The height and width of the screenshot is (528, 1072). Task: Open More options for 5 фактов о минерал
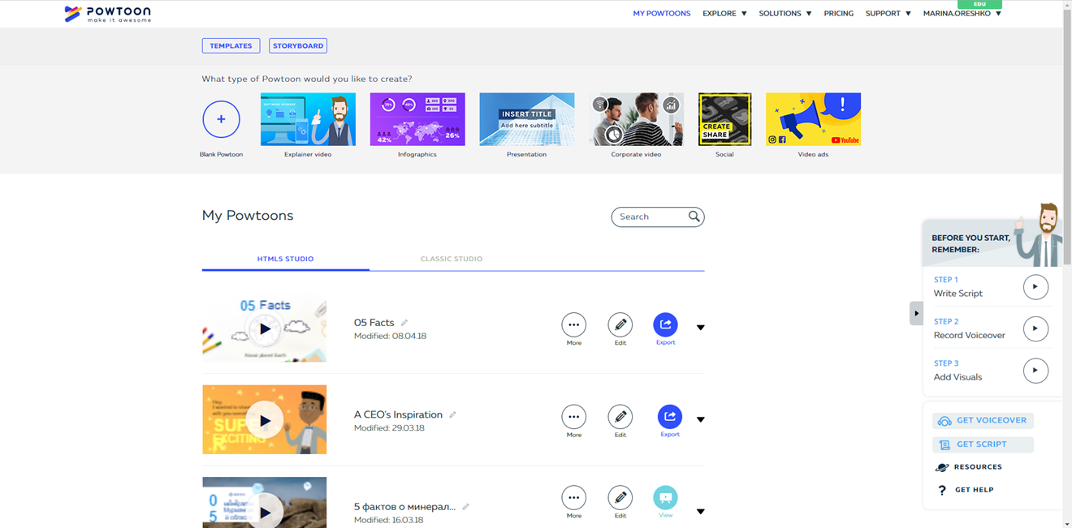pyautogui.click(x=573, y=497)
